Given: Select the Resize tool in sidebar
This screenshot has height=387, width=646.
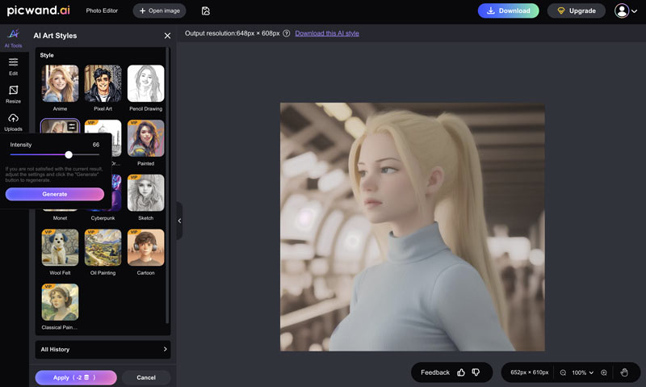Looking at the screenshot, I should point(13,95).
